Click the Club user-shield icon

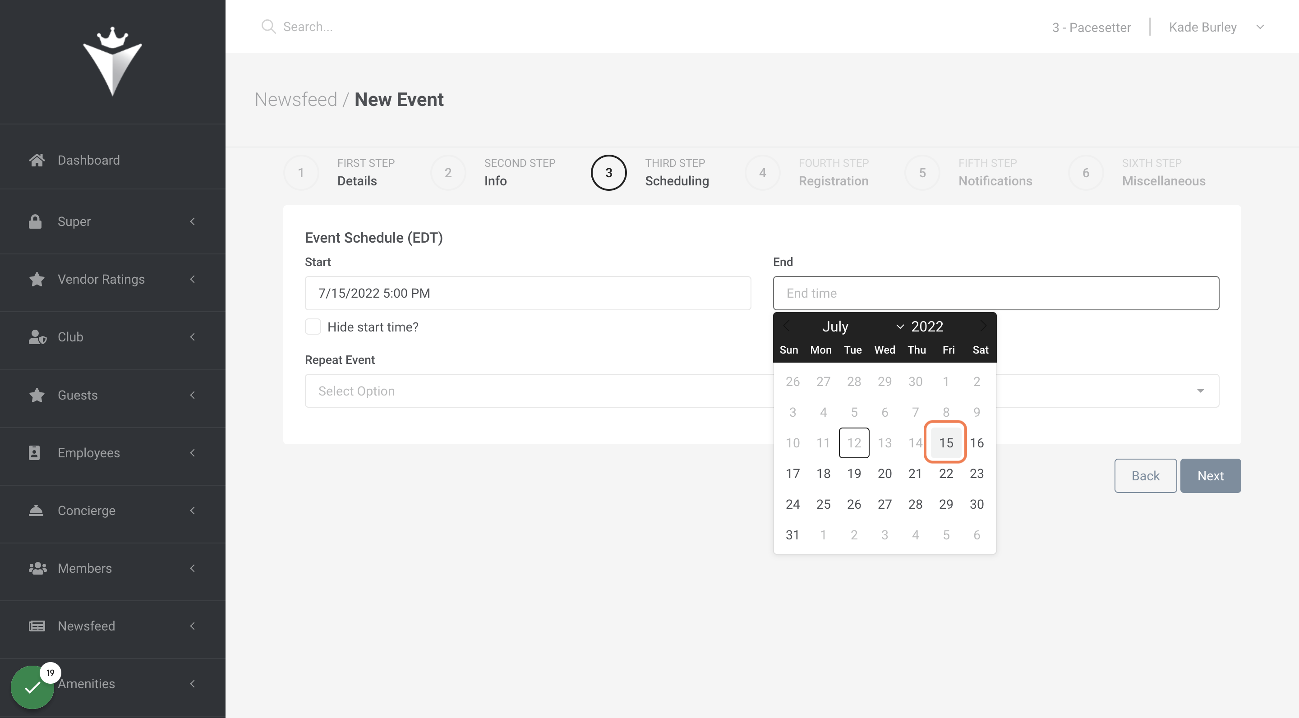[37, 337]
